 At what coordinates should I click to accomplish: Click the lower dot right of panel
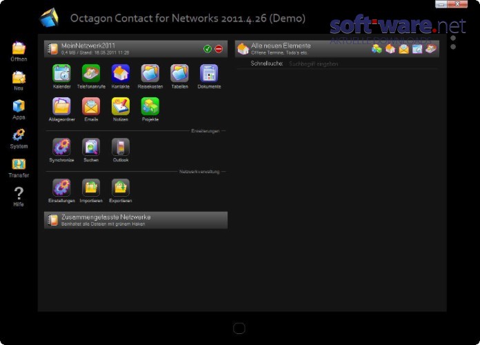point(453,46)
